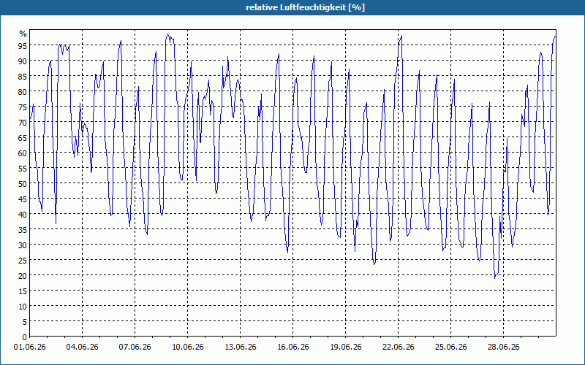Click the y-axis value 35

pos(23,229)
